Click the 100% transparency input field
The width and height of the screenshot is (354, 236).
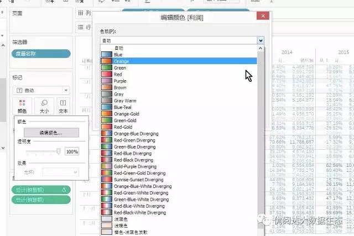[72, 151]
